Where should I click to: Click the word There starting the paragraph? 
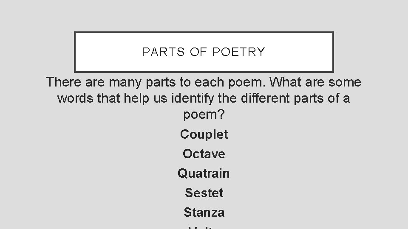click(x=63, y=82)
